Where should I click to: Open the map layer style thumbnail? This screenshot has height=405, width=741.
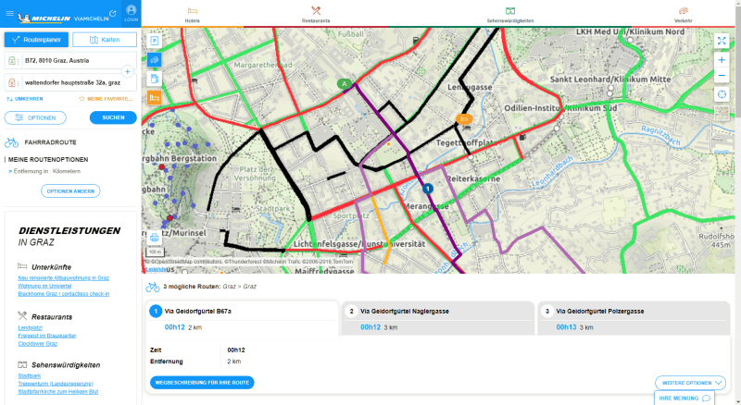pyautogui.click(x=722, y=114)
